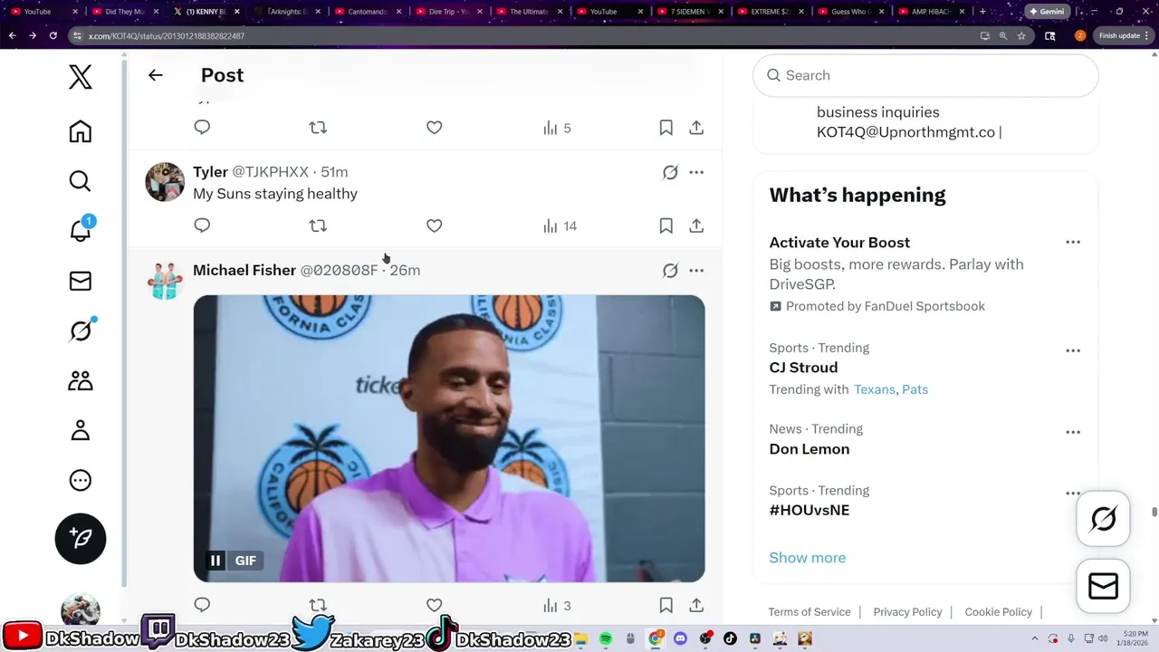Share Tyler's post
1159x652 pixels.
click(x=696, y=225)
